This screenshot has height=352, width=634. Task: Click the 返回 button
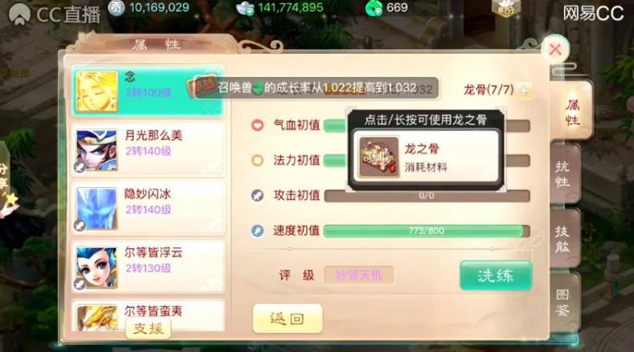(287, 319)
